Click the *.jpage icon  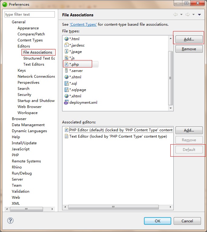tap(66, 51)
